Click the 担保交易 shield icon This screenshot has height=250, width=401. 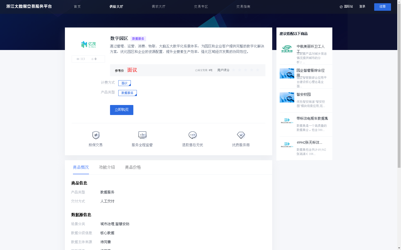click(x=96, y=135)
